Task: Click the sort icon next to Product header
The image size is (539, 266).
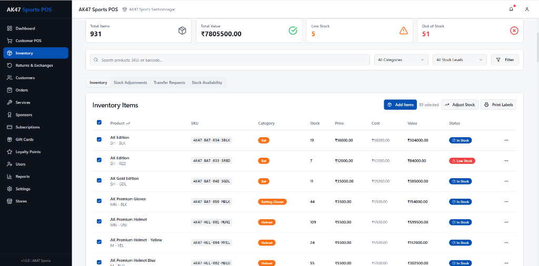Action: [128, 124]
